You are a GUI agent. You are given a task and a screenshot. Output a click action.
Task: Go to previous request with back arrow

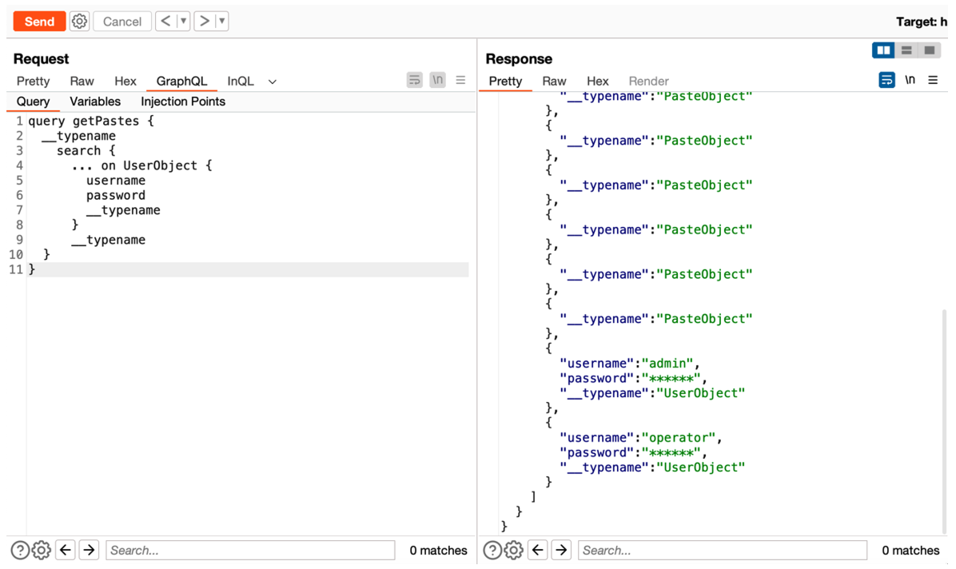(x=165, y=22)
